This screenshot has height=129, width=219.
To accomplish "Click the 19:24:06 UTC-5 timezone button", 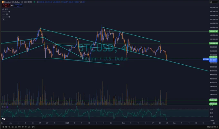I will (212, 127).
